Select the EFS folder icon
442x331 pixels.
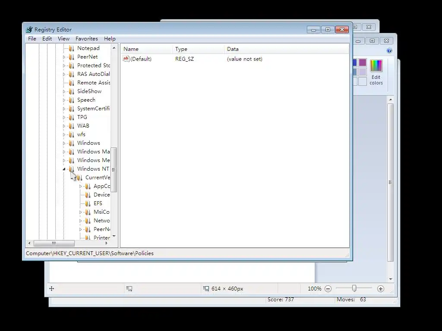[x=88, y=203]
